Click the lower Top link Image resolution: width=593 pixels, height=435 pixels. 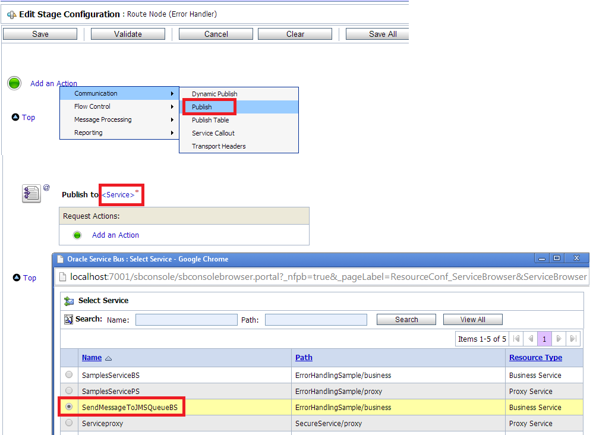[30, 278]
